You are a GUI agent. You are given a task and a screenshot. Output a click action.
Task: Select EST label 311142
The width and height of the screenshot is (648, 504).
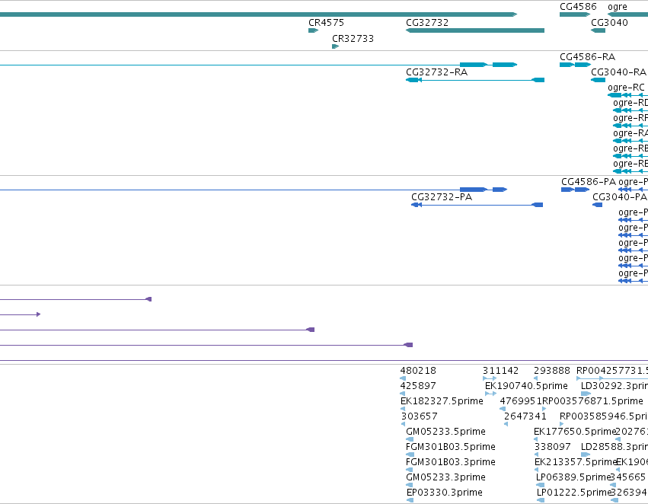pos(500,371)
